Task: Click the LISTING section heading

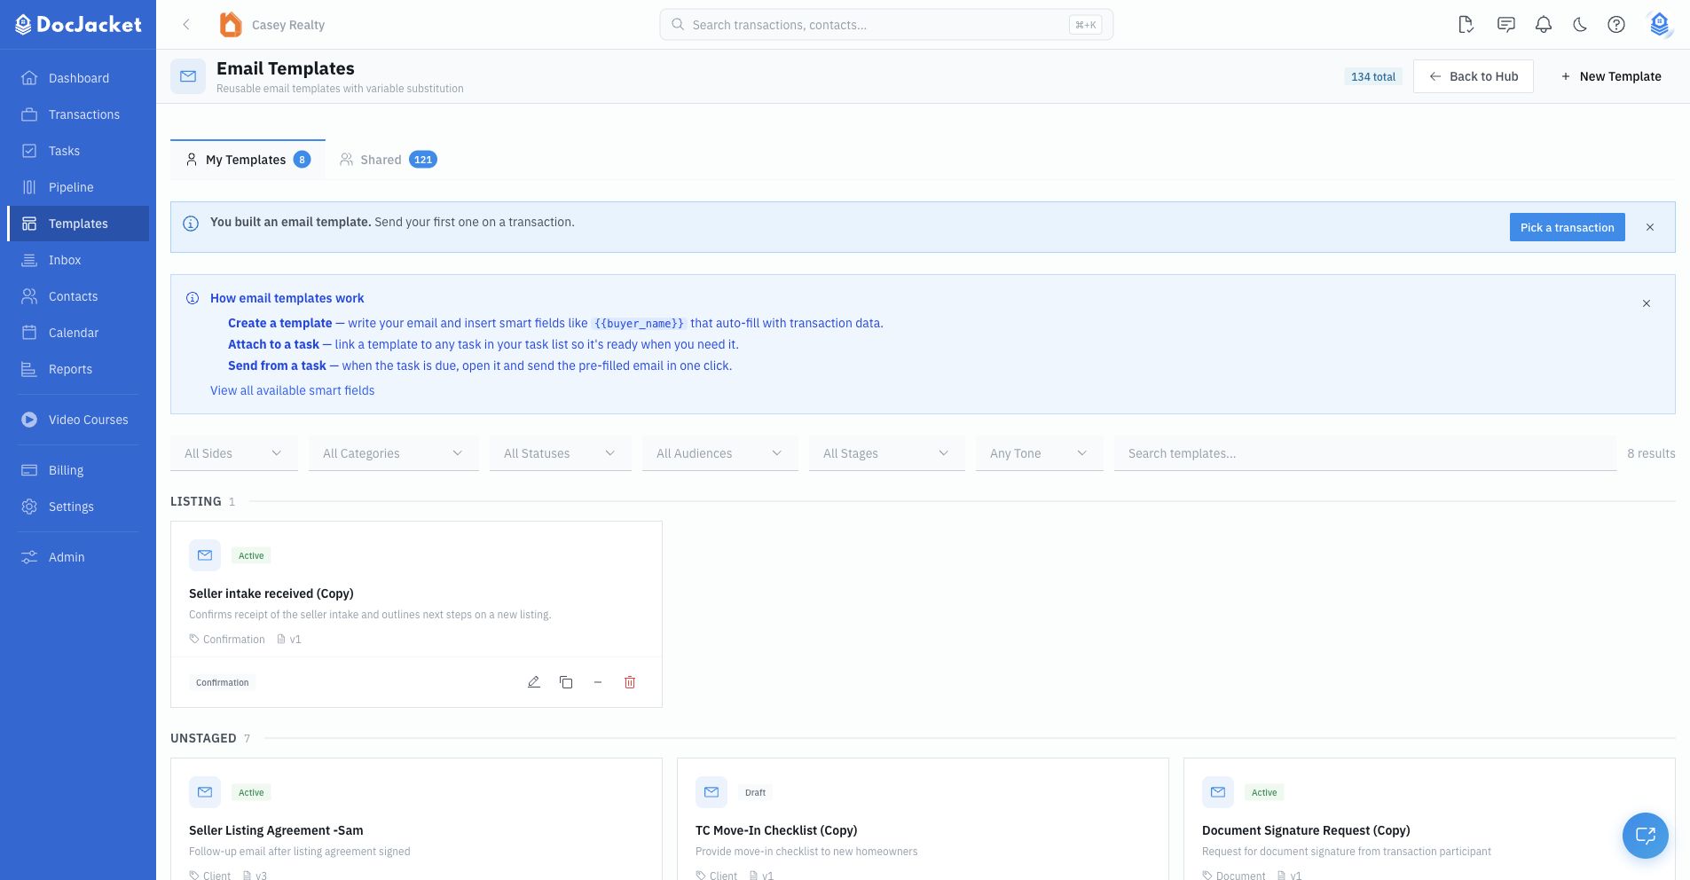Action: (196, 501)
